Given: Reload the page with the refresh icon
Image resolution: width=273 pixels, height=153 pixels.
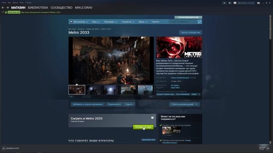Looking at the screenshot, I should click(x=3, y=12).
